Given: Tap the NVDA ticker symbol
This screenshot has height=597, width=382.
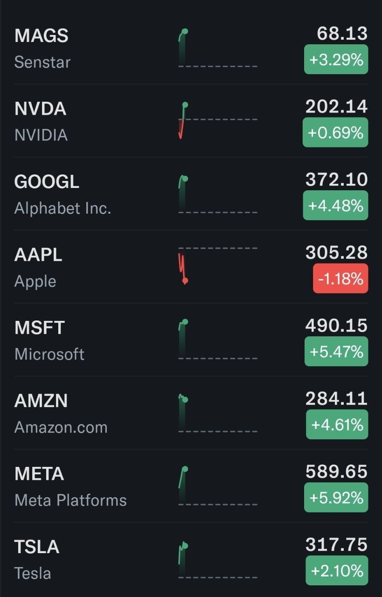Looking at the screenshot, I should pyautogui.click(x=41, y=109).
